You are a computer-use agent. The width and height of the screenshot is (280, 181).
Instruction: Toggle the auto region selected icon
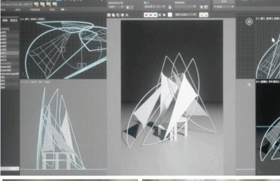click(132, 7)
